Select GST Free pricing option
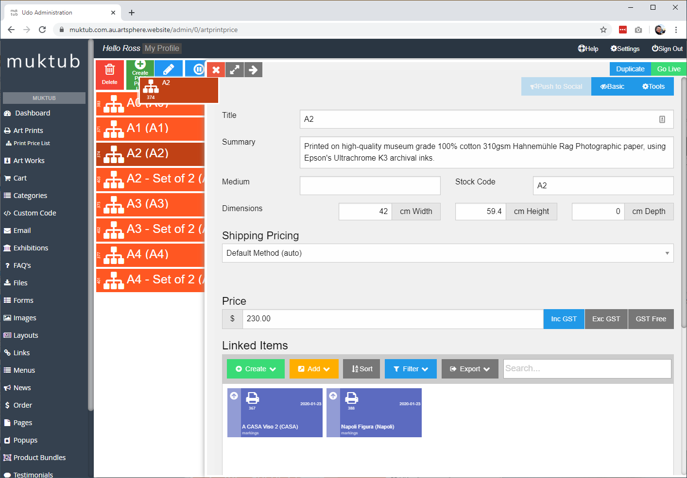The width and height of the screenshot is (687, 478). click(x=651, y=319)
